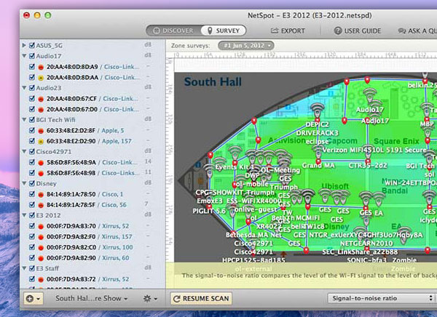This screenshot has height=317, width=437.
Task: Click the yellow signal icon for 20:AA:48:0D:8D:AA
Action: coord(41,78)
